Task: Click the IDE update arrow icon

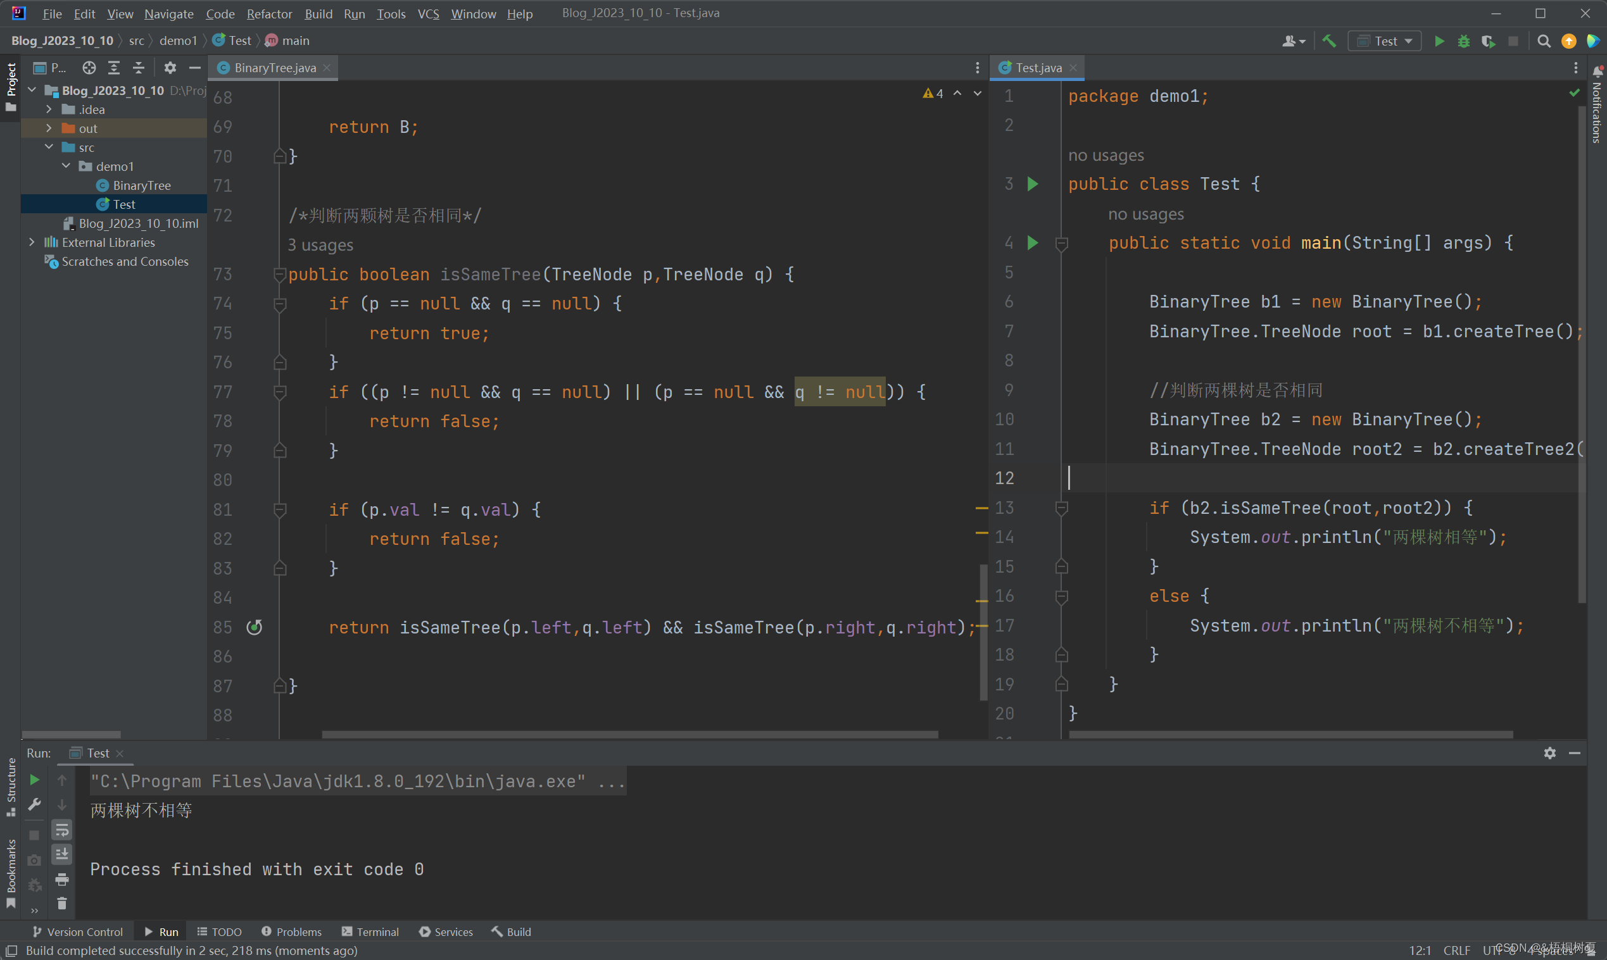Action: click(x=1568, y=41)
